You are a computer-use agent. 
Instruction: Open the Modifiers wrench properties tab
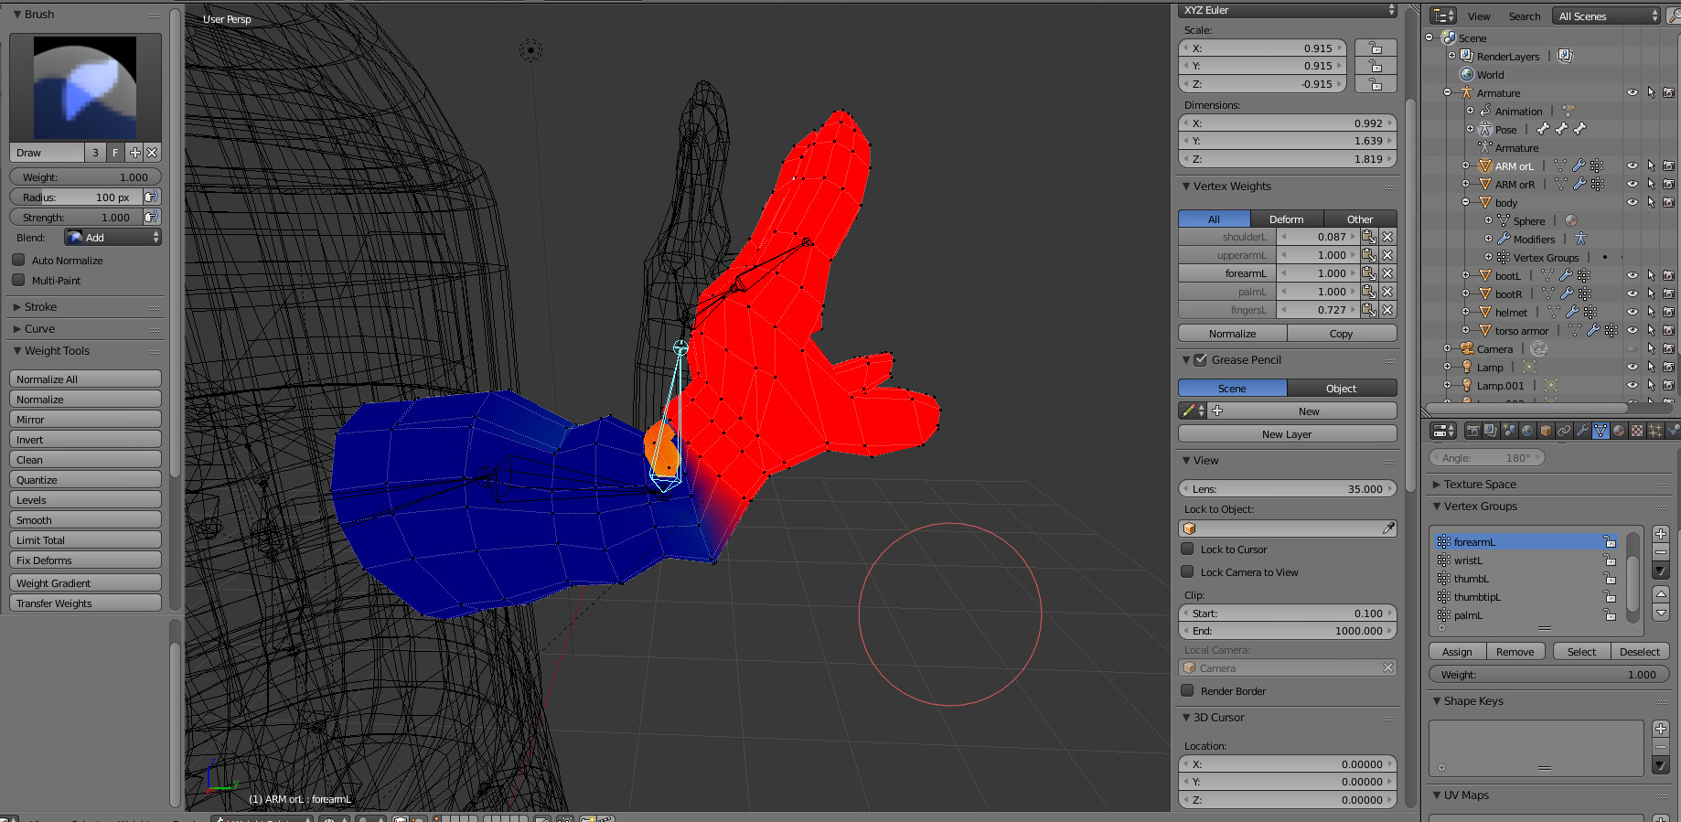click(1582, 431)
